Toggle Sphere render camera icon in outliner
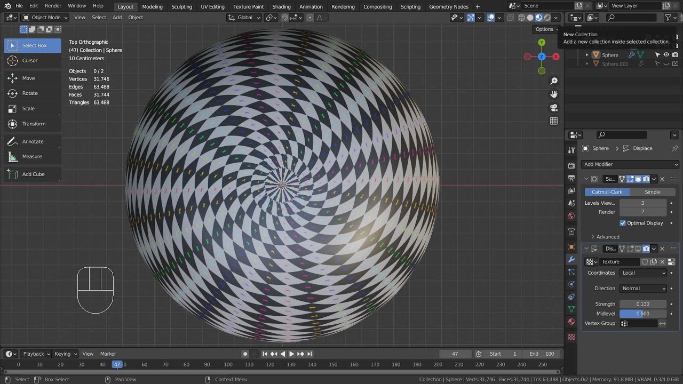 (675, 55)
